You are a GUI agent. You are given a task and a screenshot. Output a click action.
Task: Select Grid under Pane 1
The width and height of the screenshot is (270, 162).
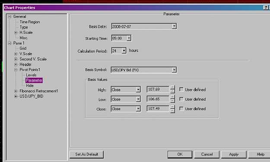23,48
